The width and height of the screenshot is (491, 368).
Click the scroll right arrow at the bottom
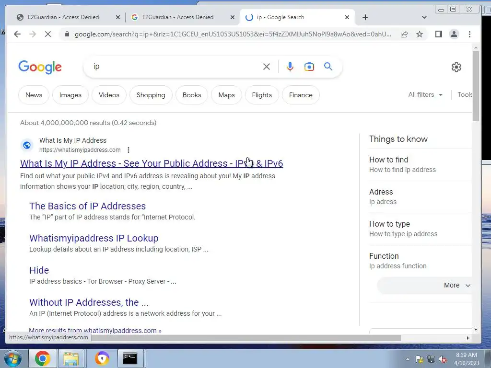coord(468,338)
